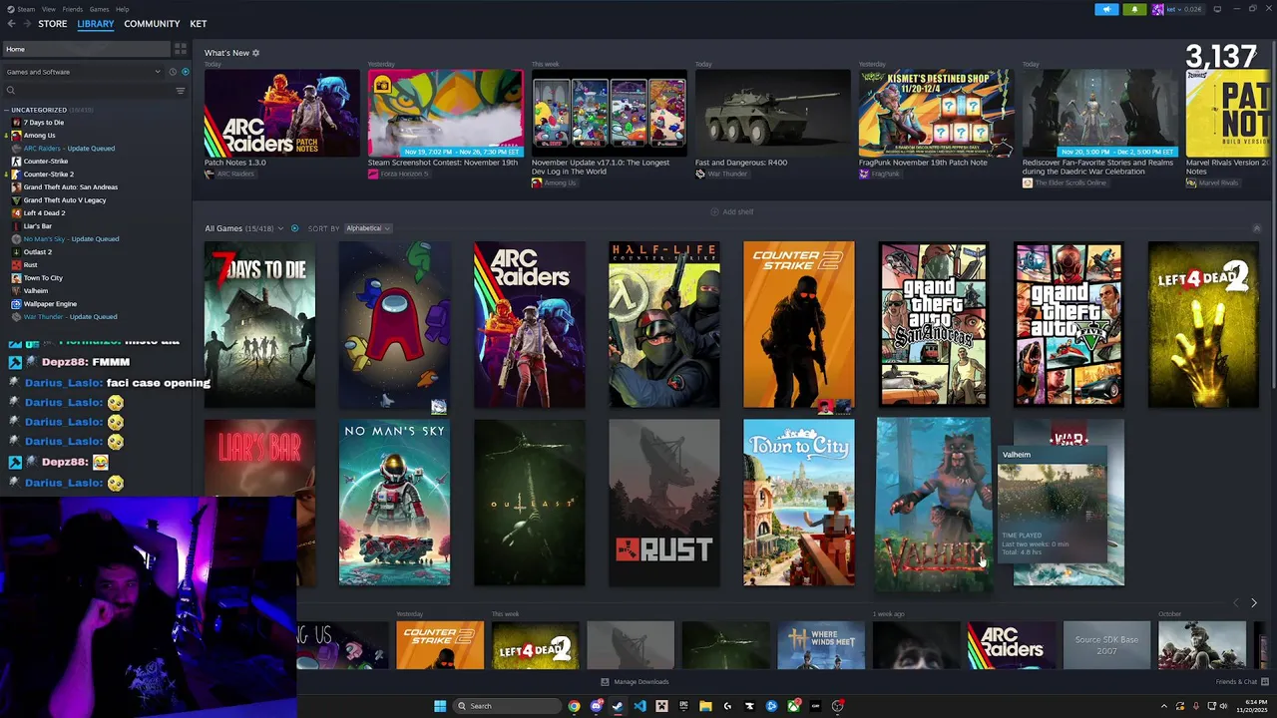
Task: Open the Friends menu
Action: point(73,9)
